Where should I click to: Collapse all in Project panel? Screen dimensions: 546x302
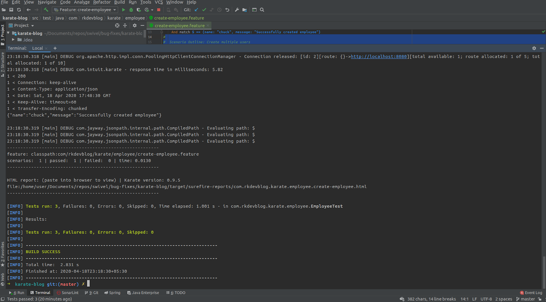point(125,26)
